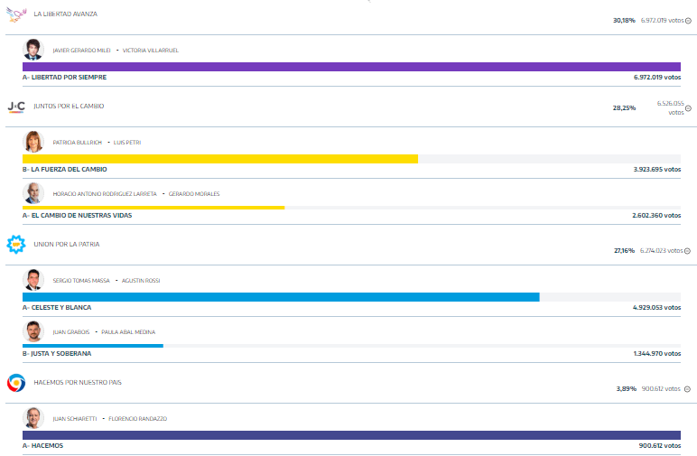
Task: Click Union por la Patria sun logo
Action: [16, 245]
